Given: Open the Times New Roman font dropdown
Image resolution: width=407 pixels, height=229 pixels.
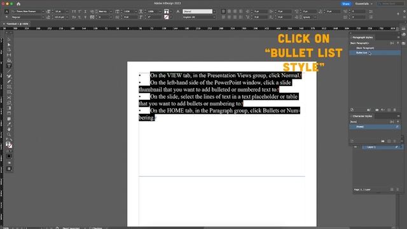Looking at the screenshot, I should [43, 11].
